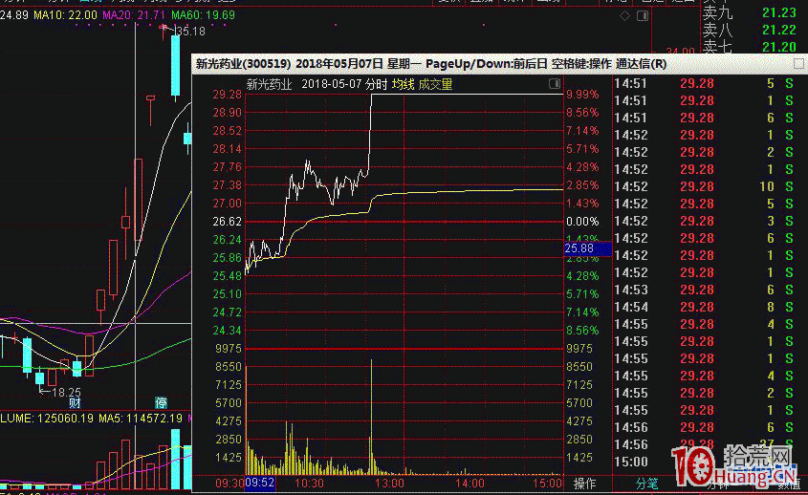This screenshot has height=495, width=808.
Task: Select tick row 14:52 with volume 2
Action: tap(705, 152)
